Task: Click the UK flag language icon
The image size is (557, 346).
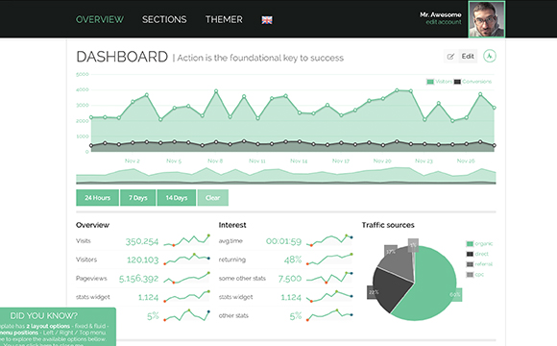Action: (267, 20)
